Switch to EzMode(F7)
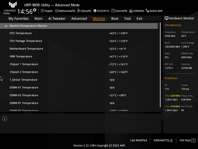Screen dimensions: 198x149 (163, 140)
